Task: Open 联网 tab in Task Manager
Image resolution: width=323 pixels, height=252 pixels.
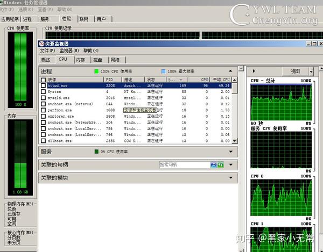Action: (84, 19)
